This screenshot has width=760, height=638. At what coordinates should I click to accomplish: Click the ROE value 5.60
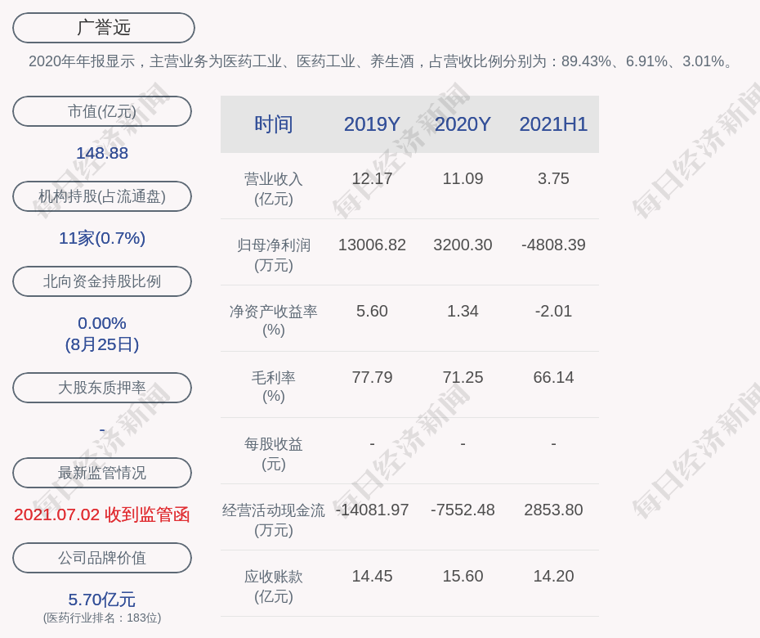click(x=372, y=311)
